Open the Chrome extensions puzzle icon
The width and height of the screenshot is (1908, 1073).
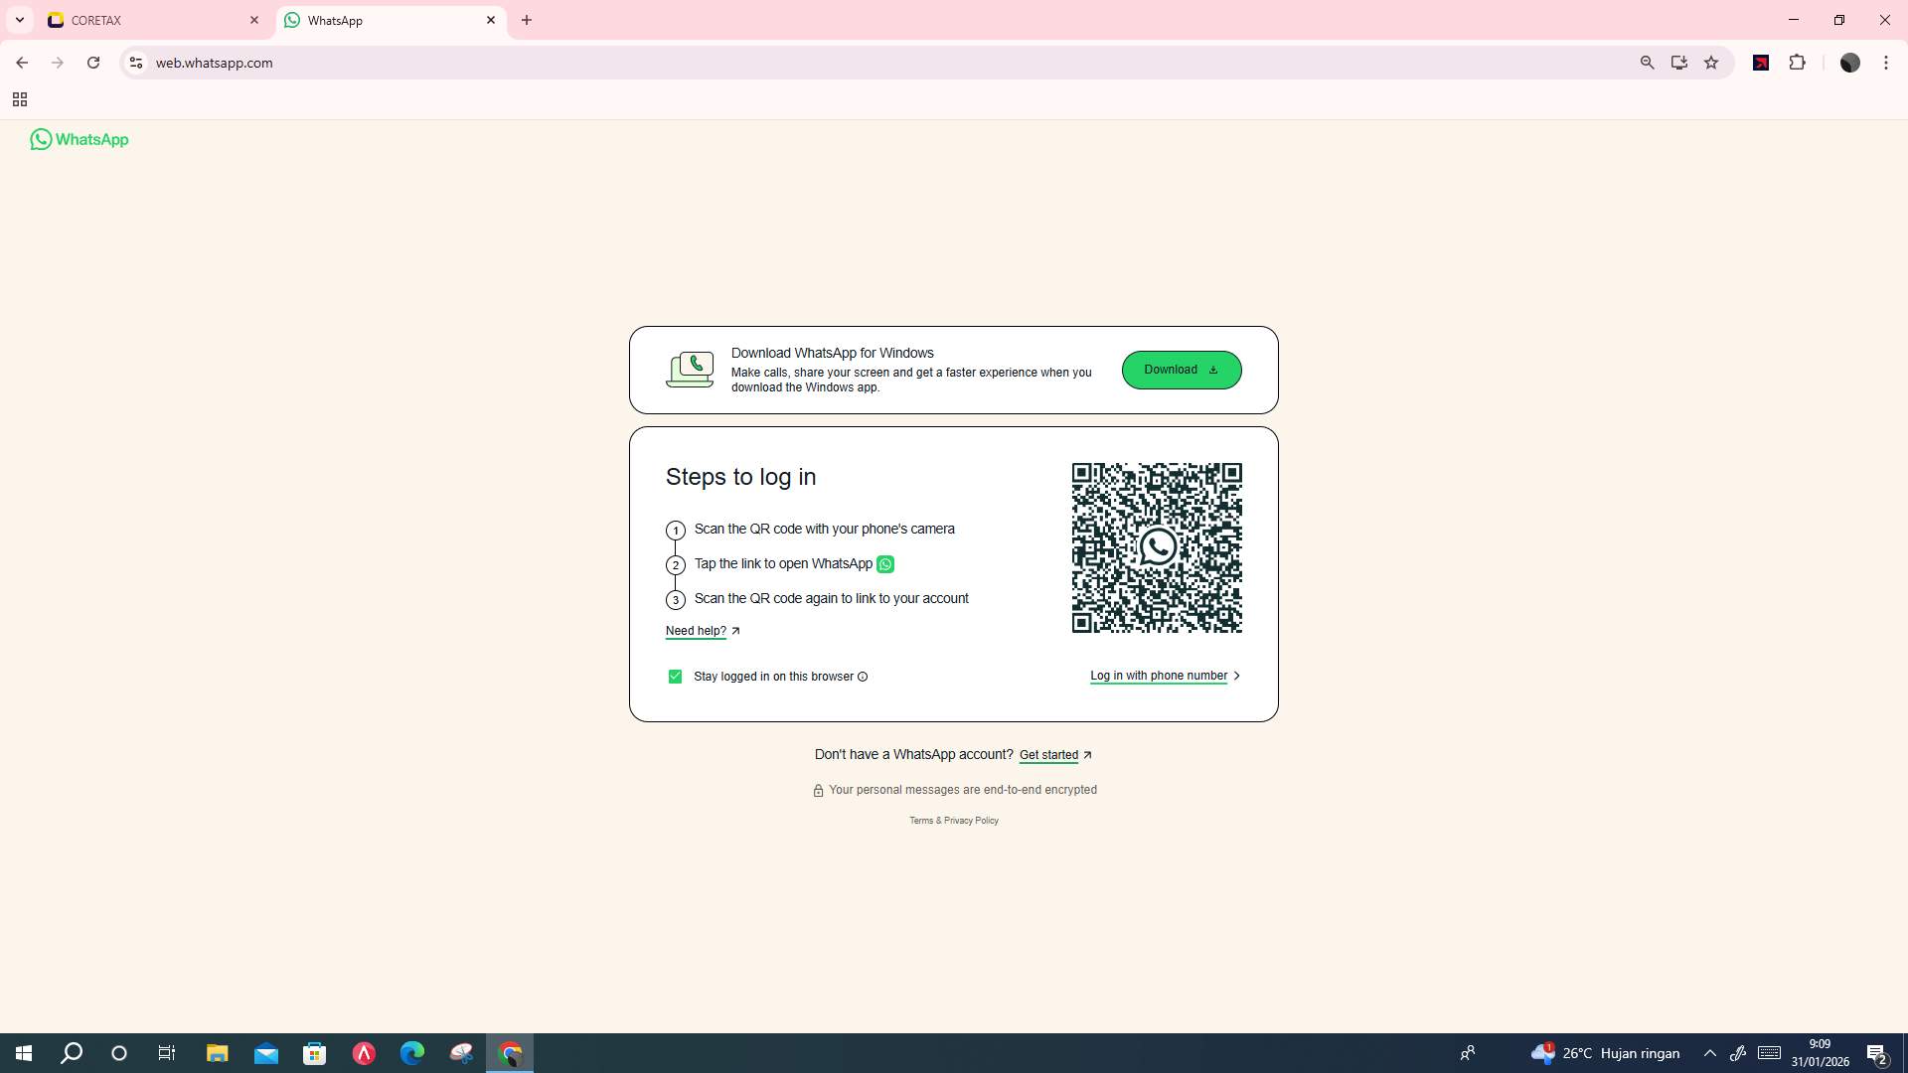click(x=1799, y=63)
